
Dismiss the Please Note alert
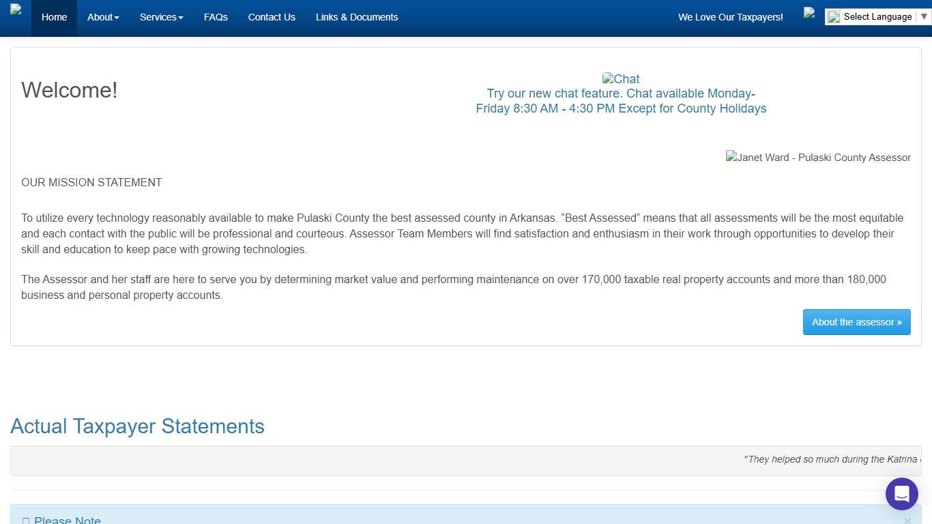[x=907, y=521]
